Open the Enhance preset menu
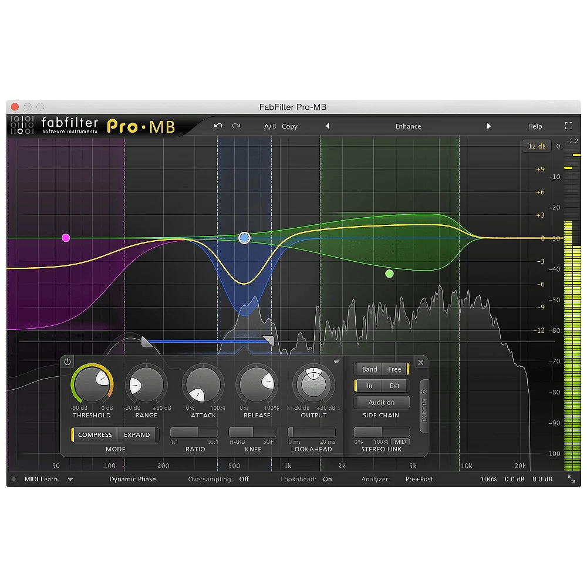 (408, 126)
